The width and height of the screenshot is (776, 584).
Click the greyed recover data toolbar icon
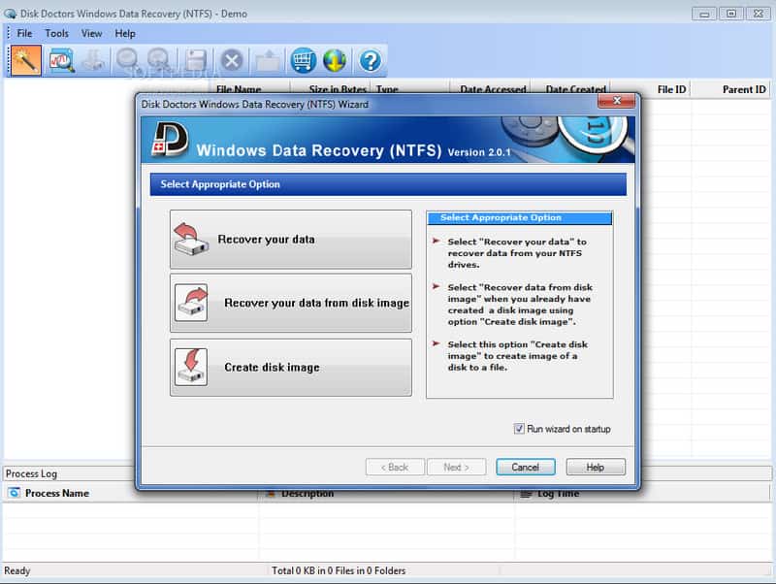click(x=93, y=60)
